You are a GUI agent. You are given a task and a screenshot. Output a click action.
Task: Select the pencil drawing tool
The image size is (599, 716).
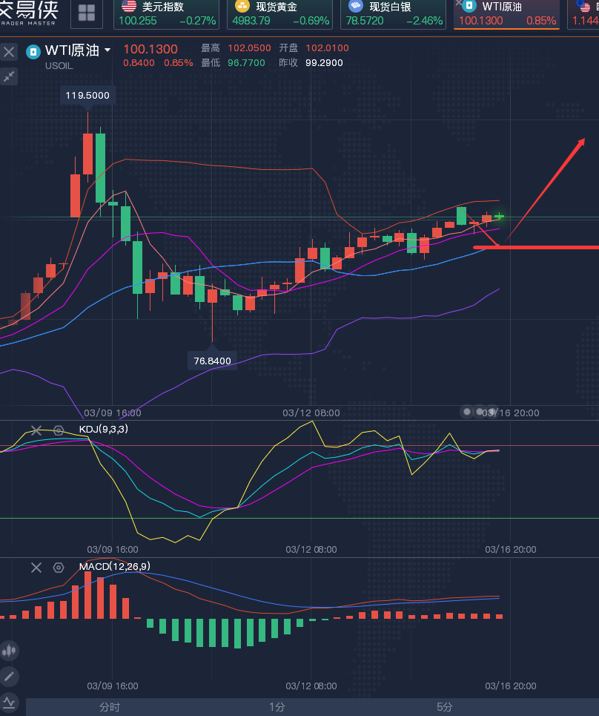9,676
